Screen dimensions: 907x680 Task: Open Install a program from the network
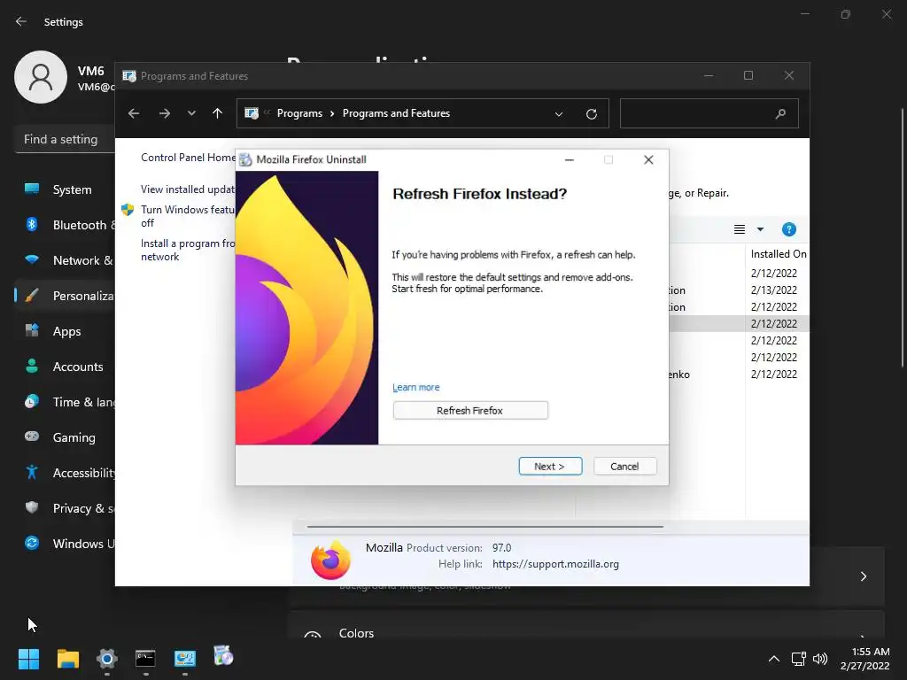188,250
